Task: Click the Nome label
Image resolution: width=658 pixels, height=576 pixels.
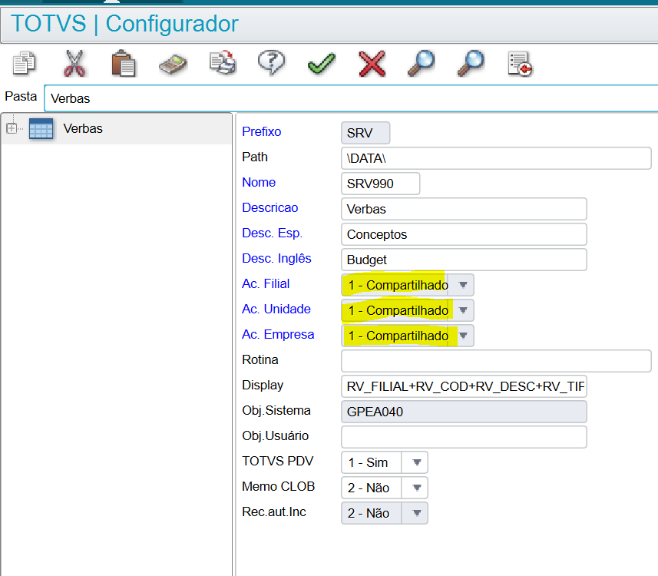Action: tap(259, 182)
